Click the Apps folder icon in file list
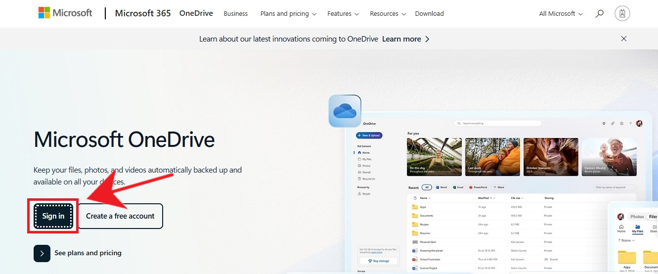Viewport: 658px width, 274px height. tap(415, 207)
